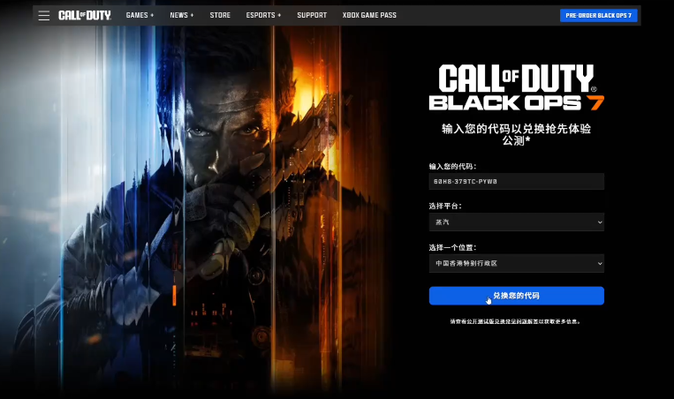Click the chevron arrow on the location selector
This screenshot has height=399, width=674.
[600, 263]
